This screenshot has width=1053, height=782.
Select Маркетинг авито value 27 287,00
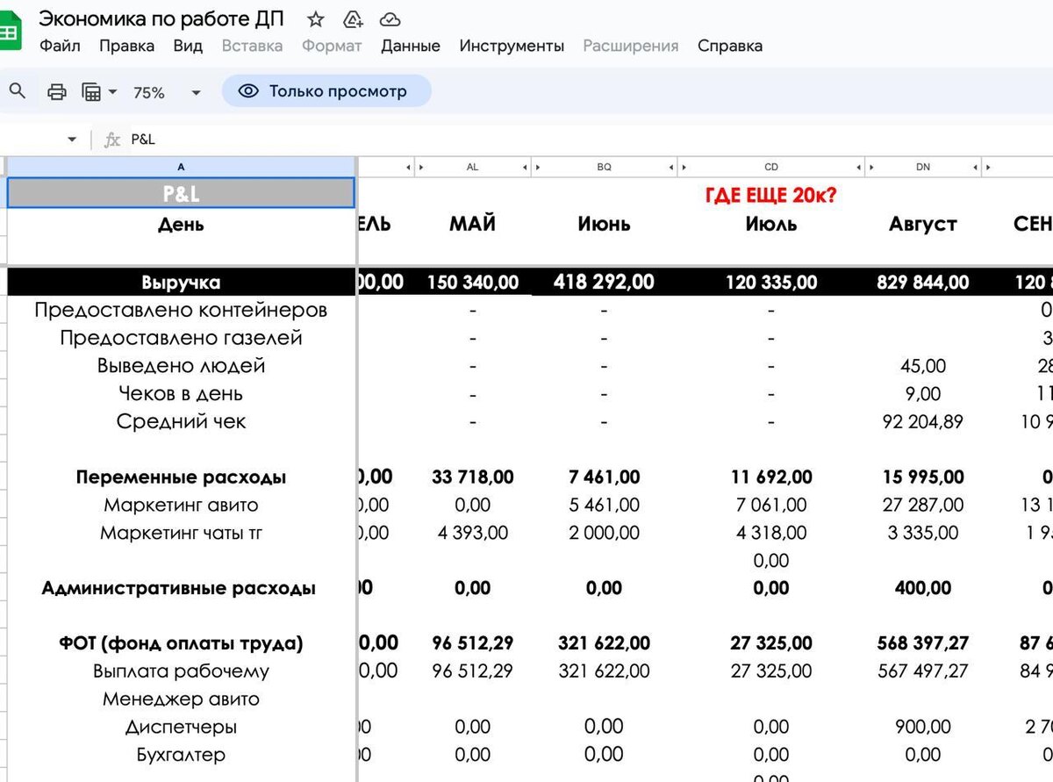[923, 505]
